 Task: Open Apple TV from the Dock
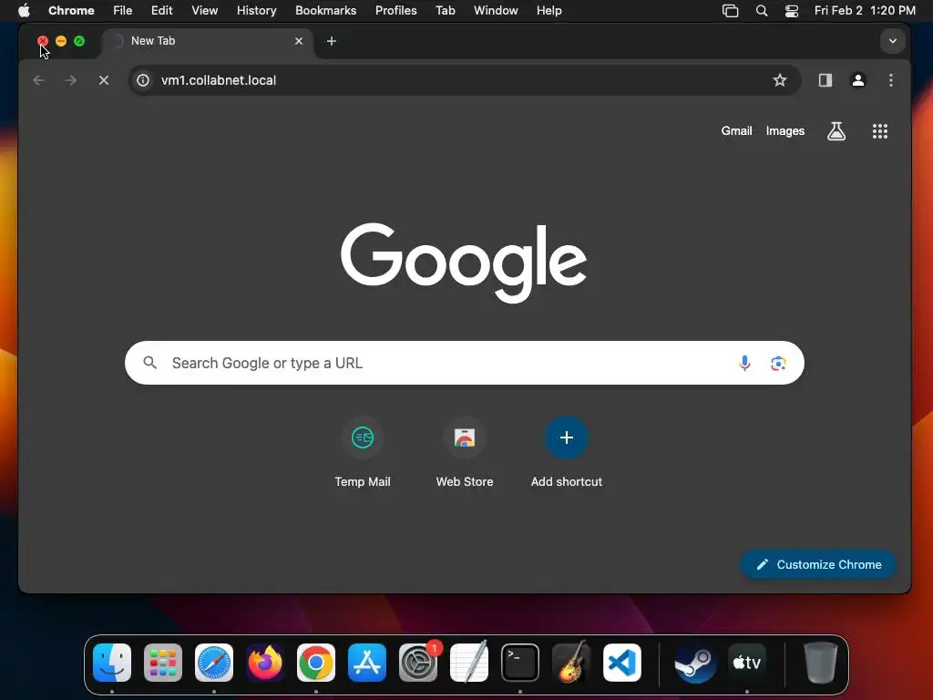(747, 663)
